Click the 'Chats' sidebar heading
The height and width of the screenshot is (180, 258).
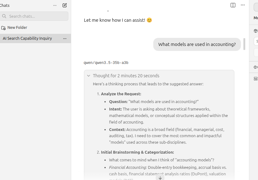(5, 5)
